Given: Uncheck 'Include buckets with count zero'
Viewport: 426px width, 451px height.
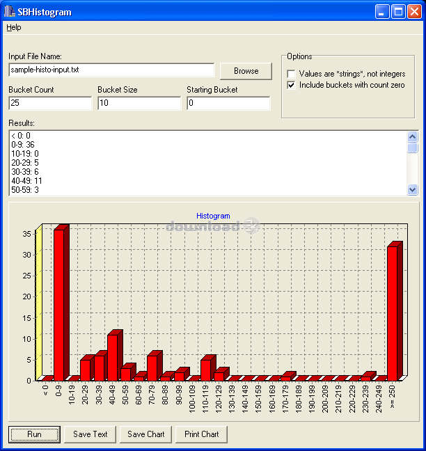Looking at the screenshot, I should pyautogui.click(x=292, y=85).
